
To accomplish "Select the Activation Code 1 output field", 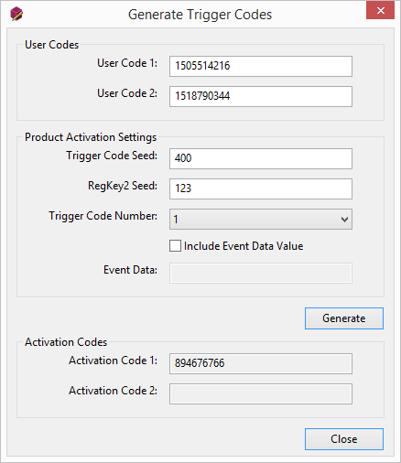I will tap(261, 363).
